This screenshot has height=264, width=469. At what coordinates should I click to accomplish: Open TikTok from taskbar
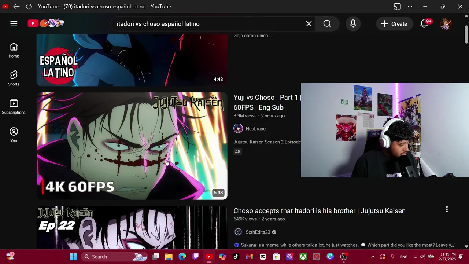point(236,257)
